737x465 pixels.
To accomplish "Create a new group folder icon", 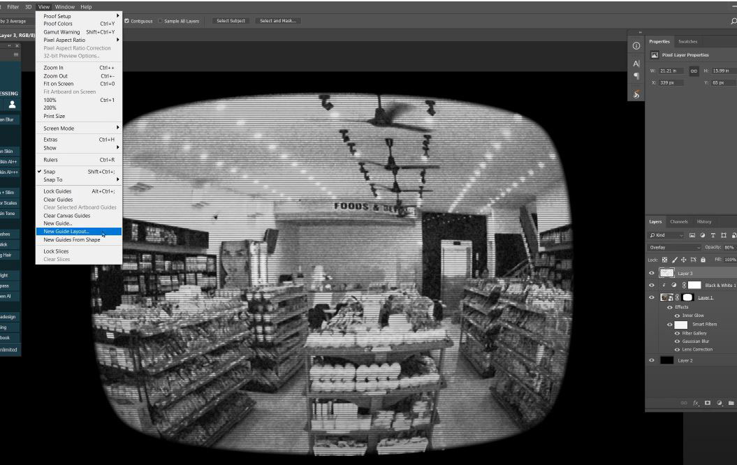I will [731, 403].
